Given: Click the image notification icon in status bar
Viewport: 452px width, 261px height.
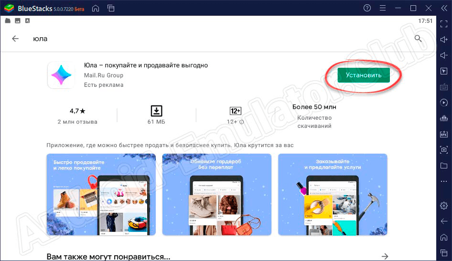Looking at the screenshot, I should (x=18, y=21).
